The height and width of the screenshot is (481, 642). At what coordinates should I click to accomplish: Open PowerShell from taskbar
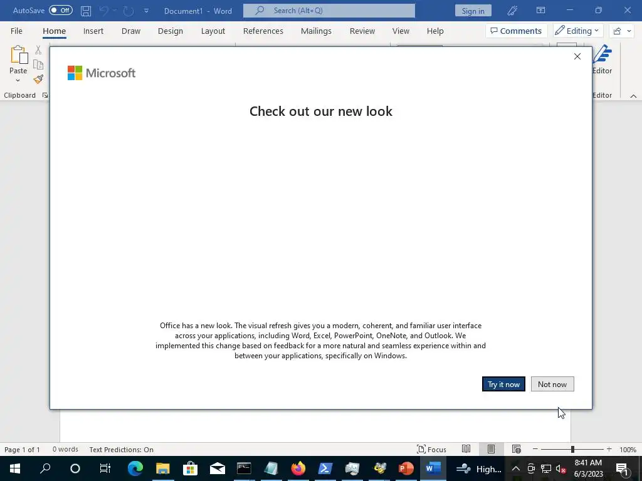point(325,468)
